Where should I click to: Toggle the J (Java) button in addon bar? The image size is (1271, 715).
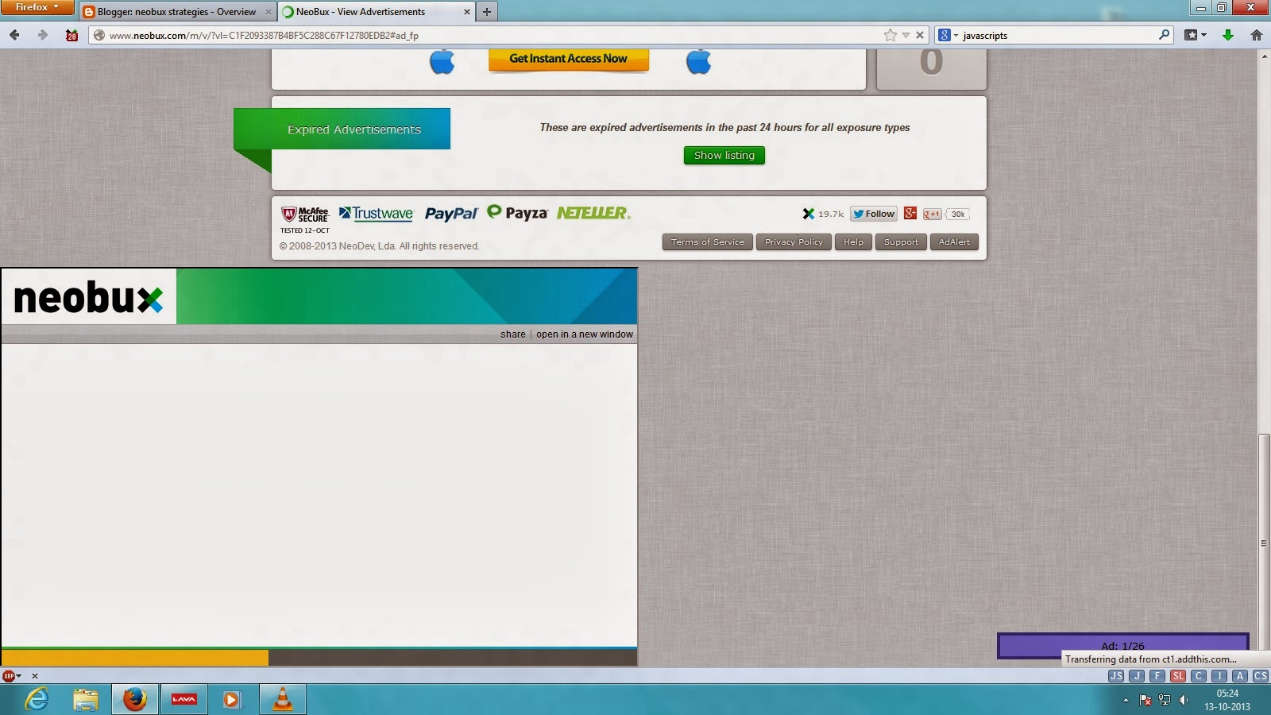1137,676
